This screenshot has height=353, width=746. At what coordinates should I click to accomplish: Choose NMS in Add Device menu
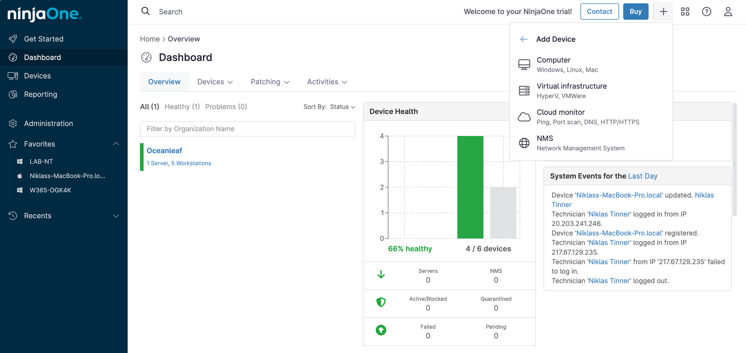click(x=591, y=143)
